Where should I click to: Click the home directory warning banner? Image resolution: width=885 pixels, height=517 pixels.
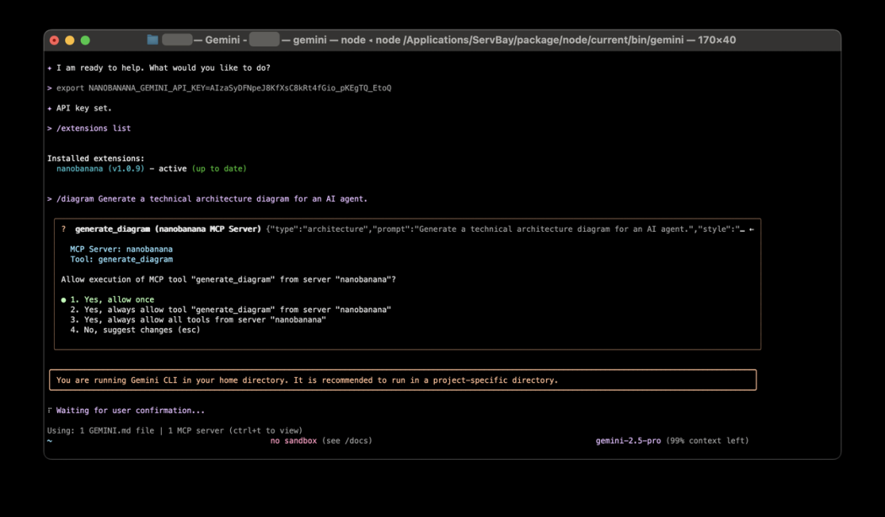402,380
